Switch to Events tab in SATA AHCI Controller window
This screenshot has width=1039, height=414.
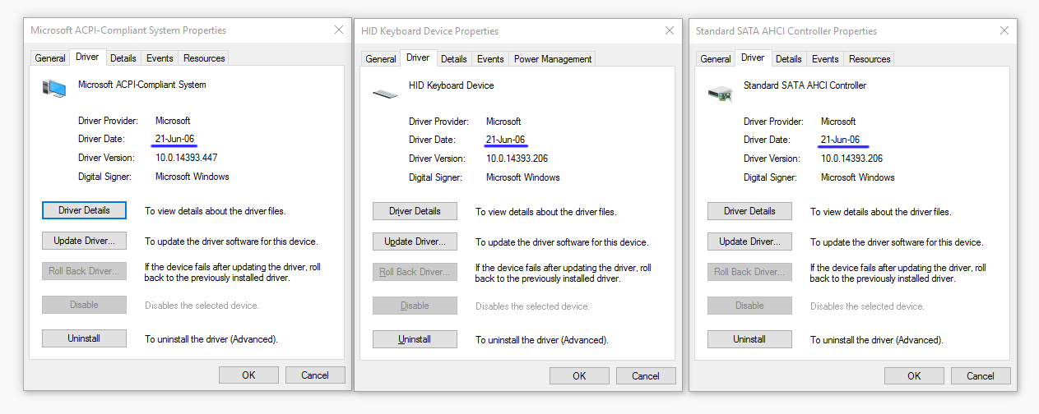click(x=825, y=59)
